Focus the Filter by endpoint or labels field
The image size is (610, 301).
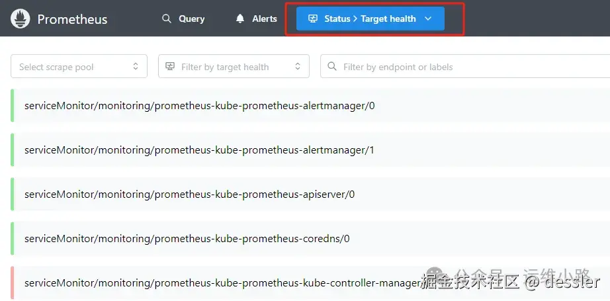pyautogui.click(x=463, y=66)
